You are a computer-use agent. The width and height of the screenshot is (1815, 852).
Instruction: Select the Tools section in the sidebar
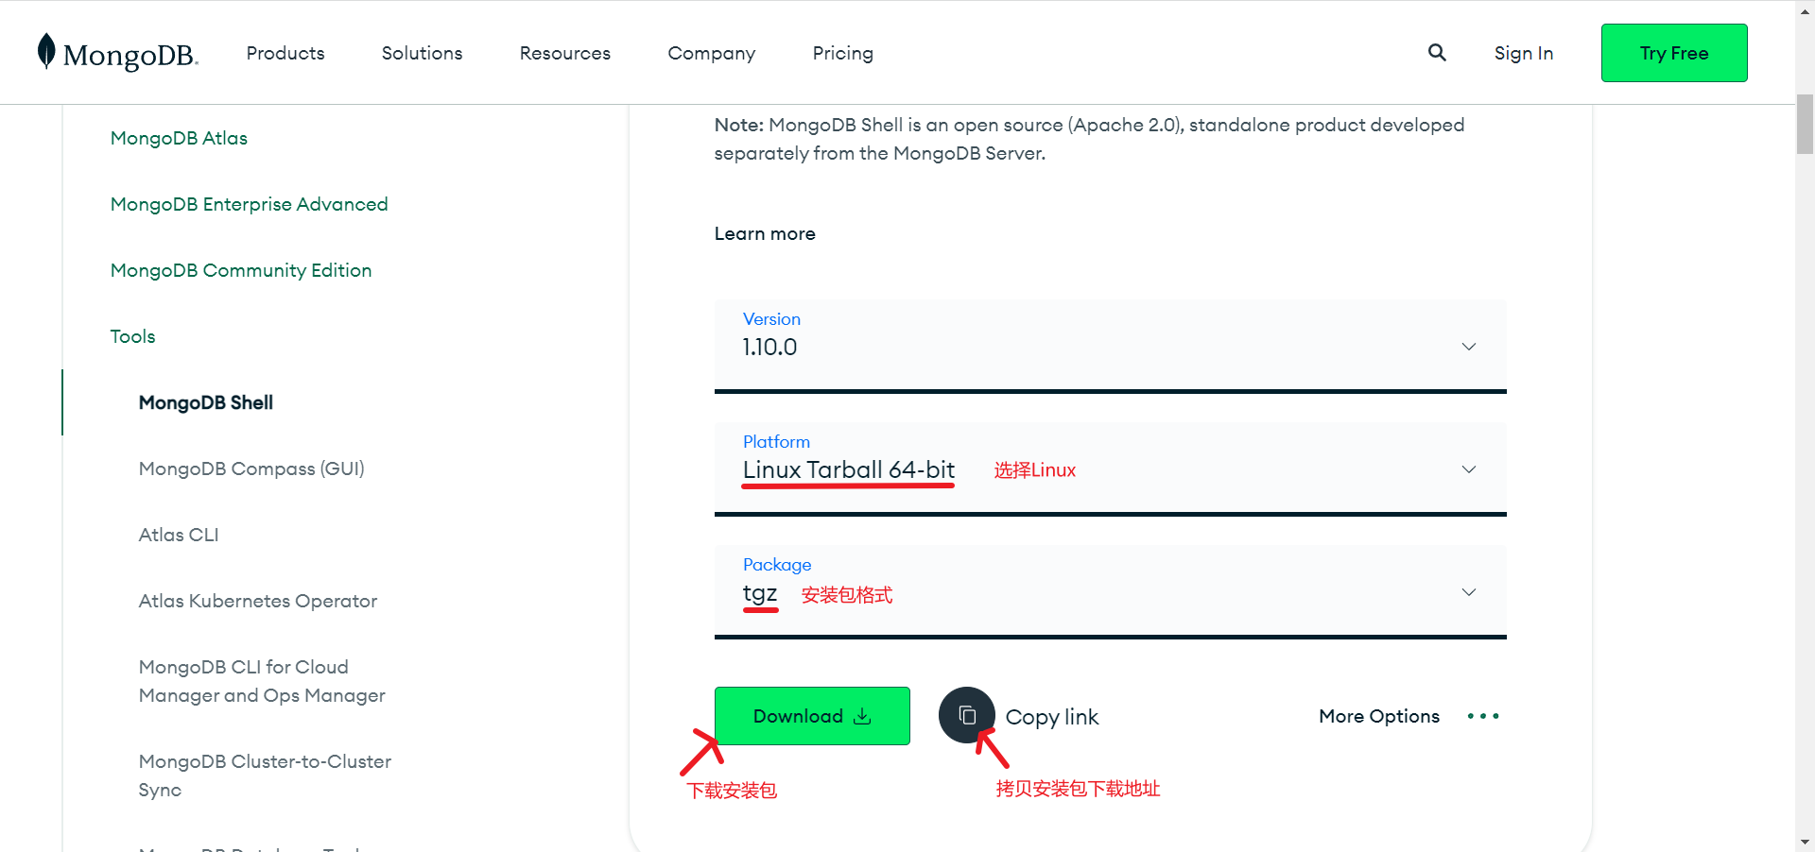click(132, 336)
